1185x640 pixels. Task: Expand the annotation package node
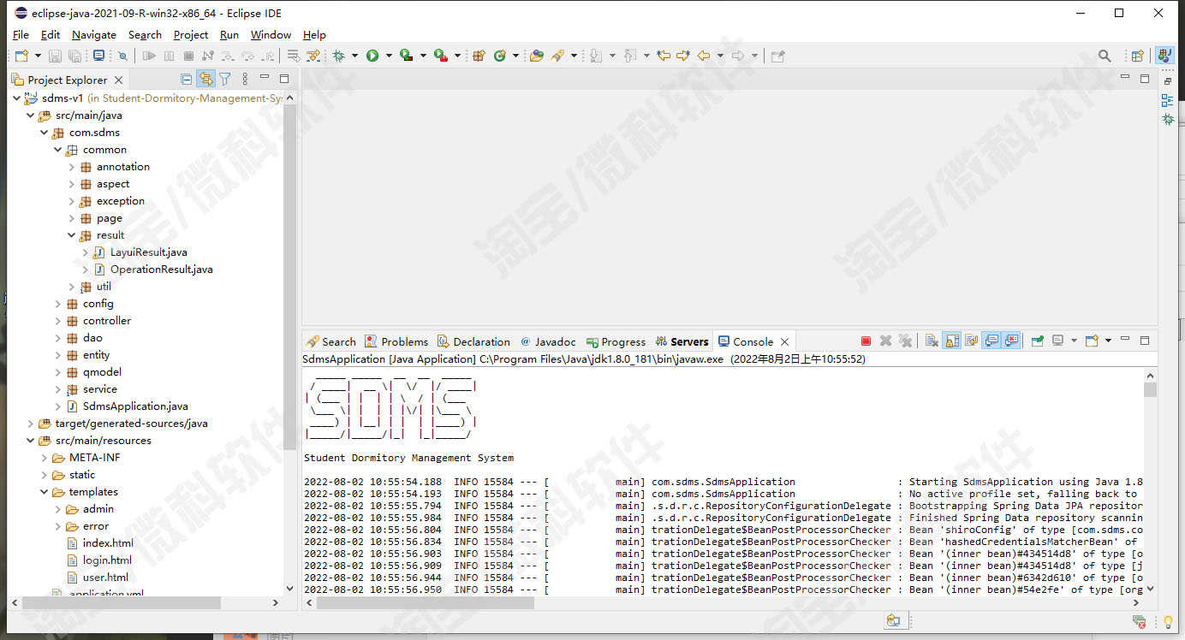pos(72,167)
